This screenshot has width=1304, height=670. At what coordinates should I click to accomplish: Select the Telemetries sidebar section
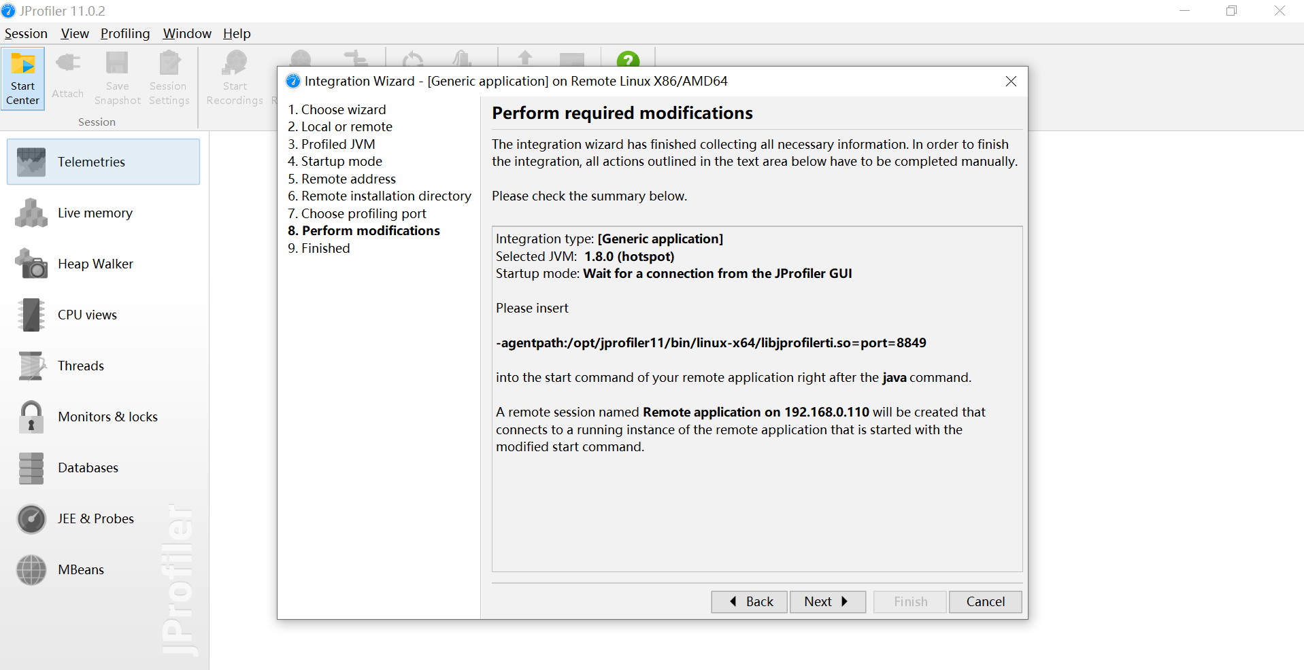click(x=103, y=162)
